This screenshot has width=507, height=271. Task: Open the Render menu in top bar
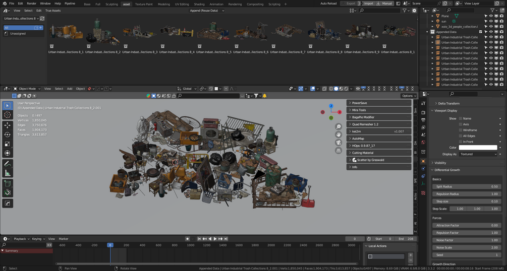(x=33, y=4)
